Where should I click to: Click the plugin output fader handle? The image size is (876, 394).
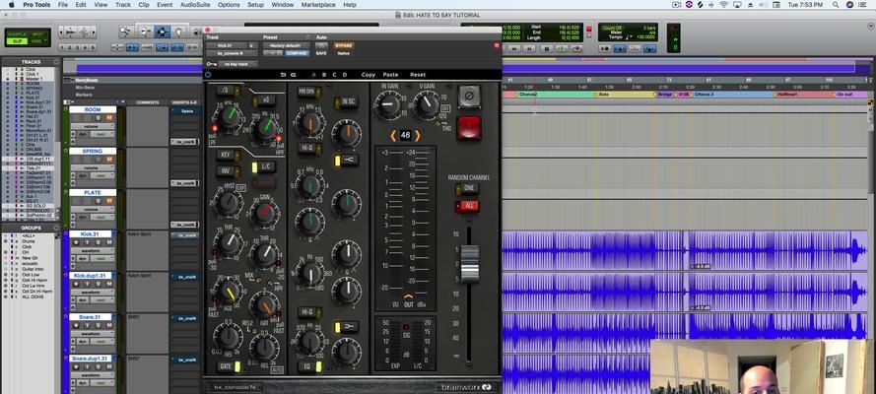click(x=469, y=263)
